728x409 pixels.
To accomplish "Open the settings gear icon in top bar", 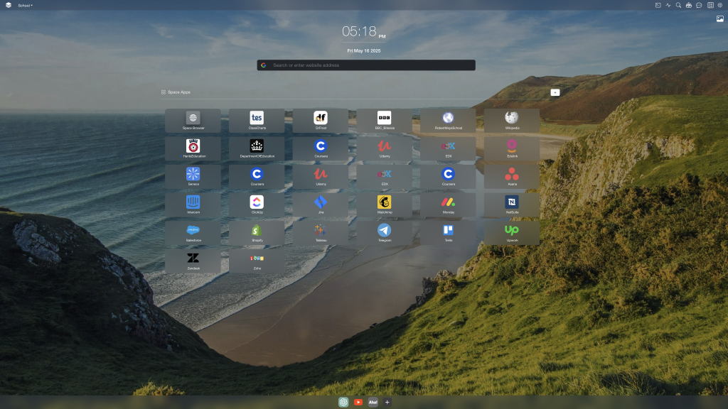I will click(x=720, y=6).
